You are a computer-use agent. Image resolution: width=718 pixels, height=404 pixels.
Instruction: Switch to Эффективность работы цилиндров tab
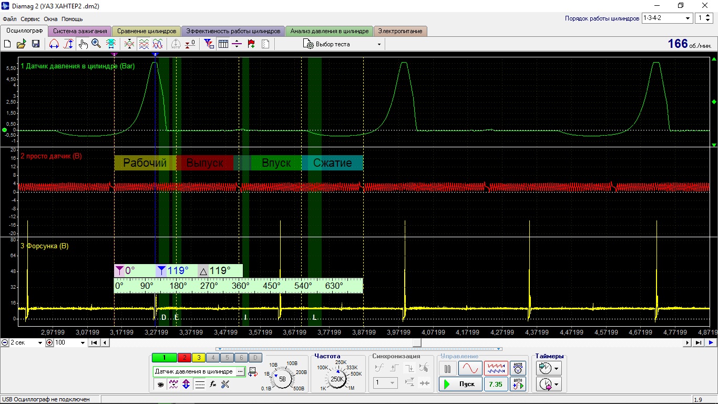pos(233,31)
